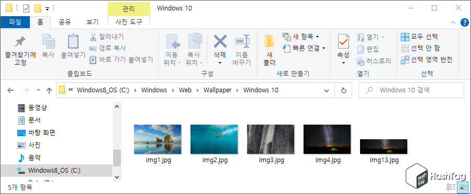
Task: Open the 파일 (File) tab
Action: coord(15,22)
